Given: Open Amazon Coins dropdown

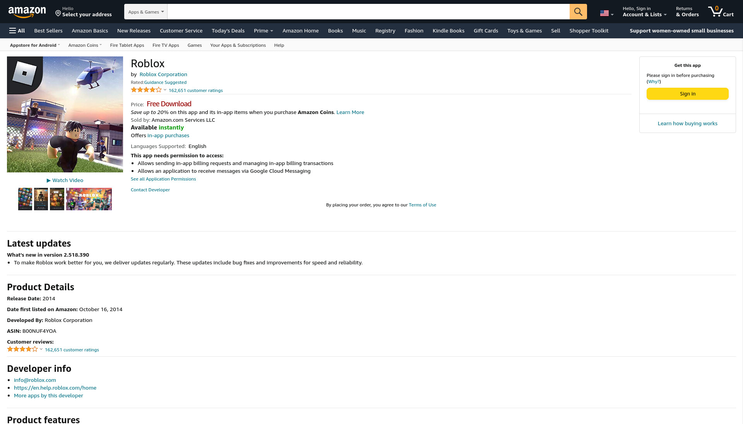Looking at the screenshot, I should coord(85,45).
